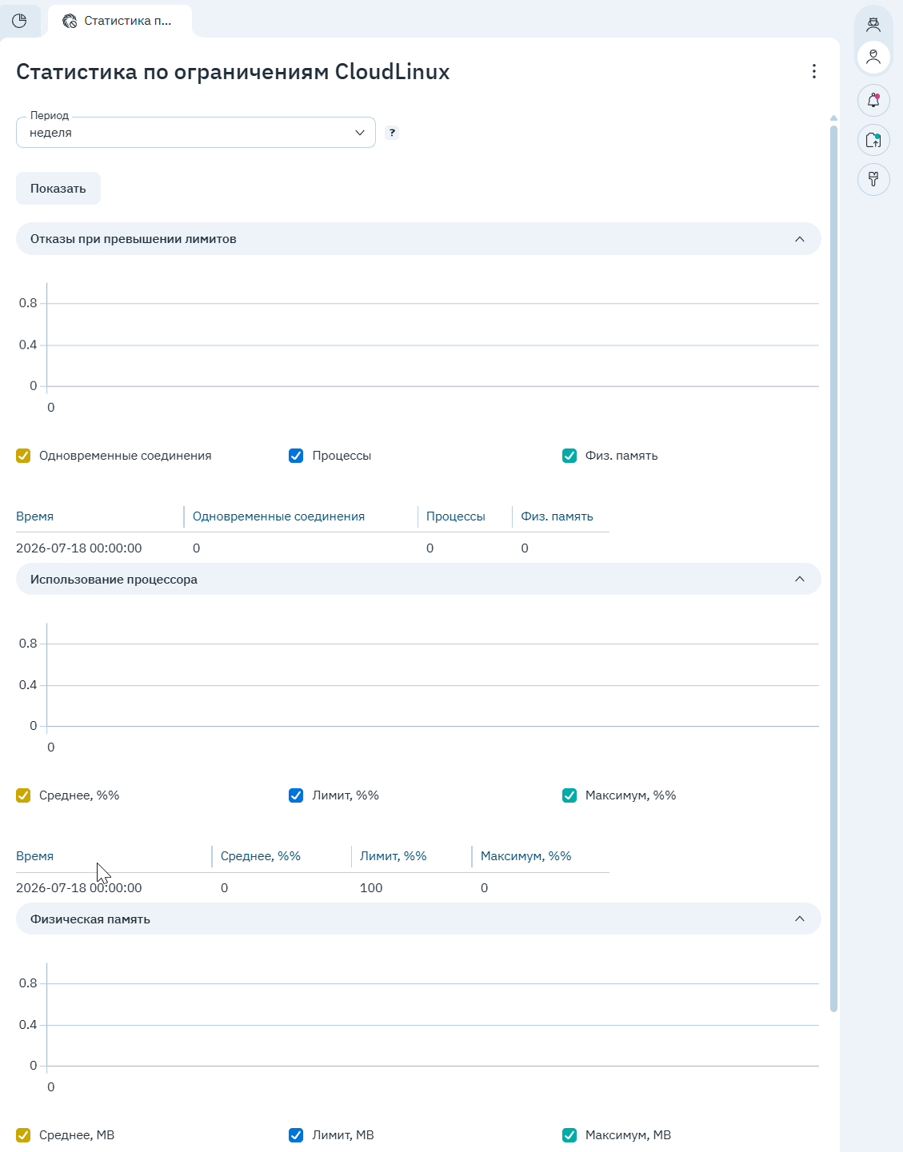The width and height of the screenshot is (903, 1152).
Task: Click date cell in limits table
Action: 79,548
